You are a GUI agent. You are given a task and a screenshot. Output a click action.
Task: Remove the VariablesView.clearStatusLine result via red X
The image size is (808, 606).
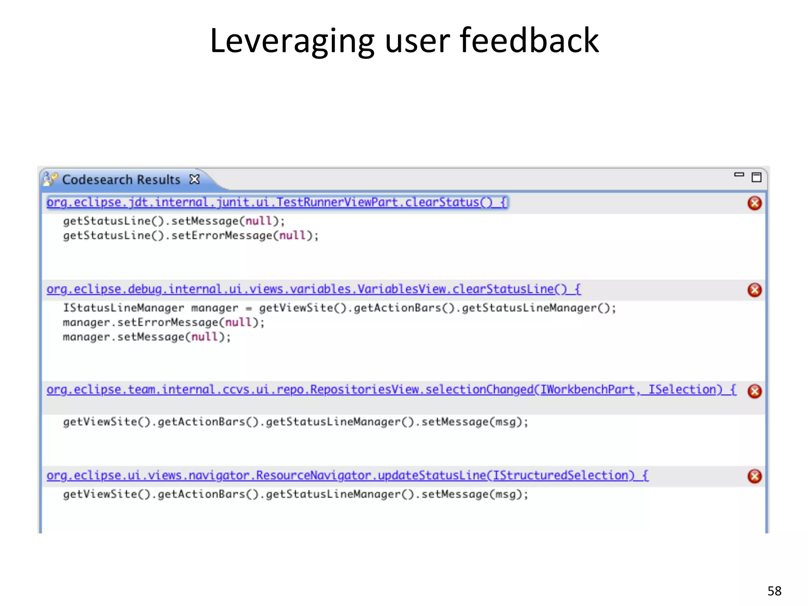point(754,290)
